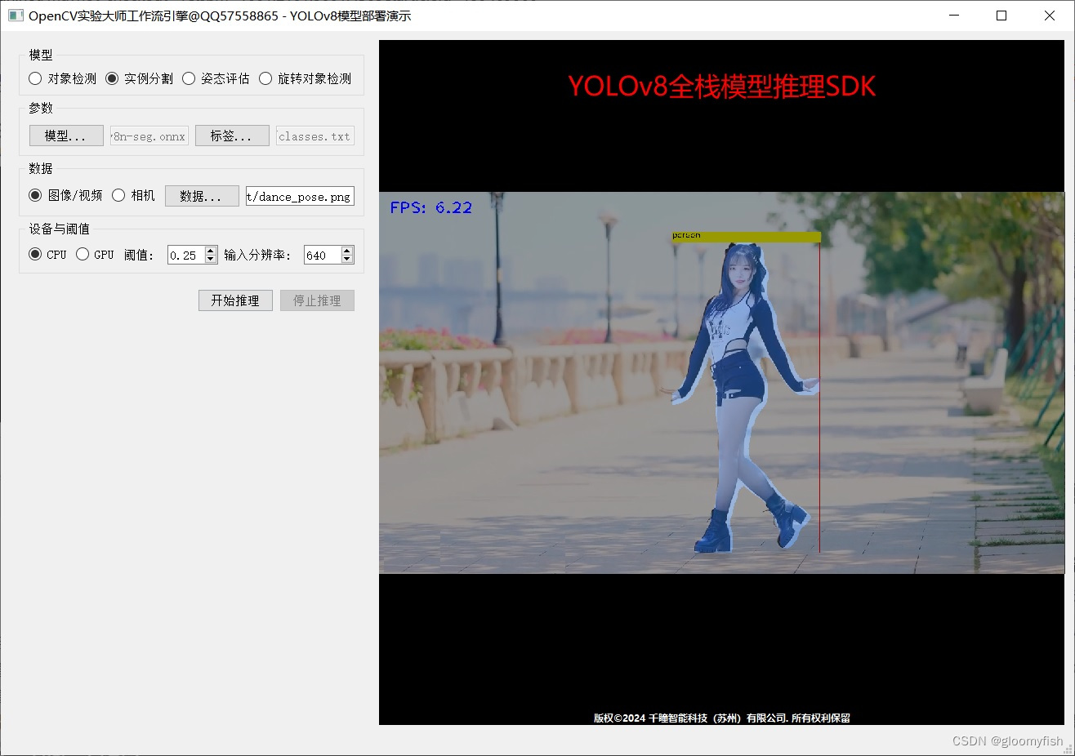Select the 对象检测 model mode
The width and height of the screenshot is (1075, 756).
point(35,78)
